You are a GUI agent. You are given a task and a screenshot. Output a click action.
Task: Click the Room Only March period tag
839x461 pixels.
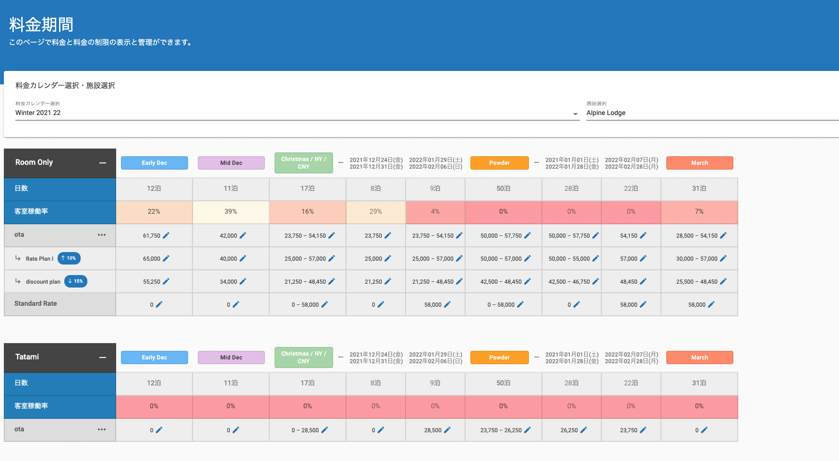(699, 163)
